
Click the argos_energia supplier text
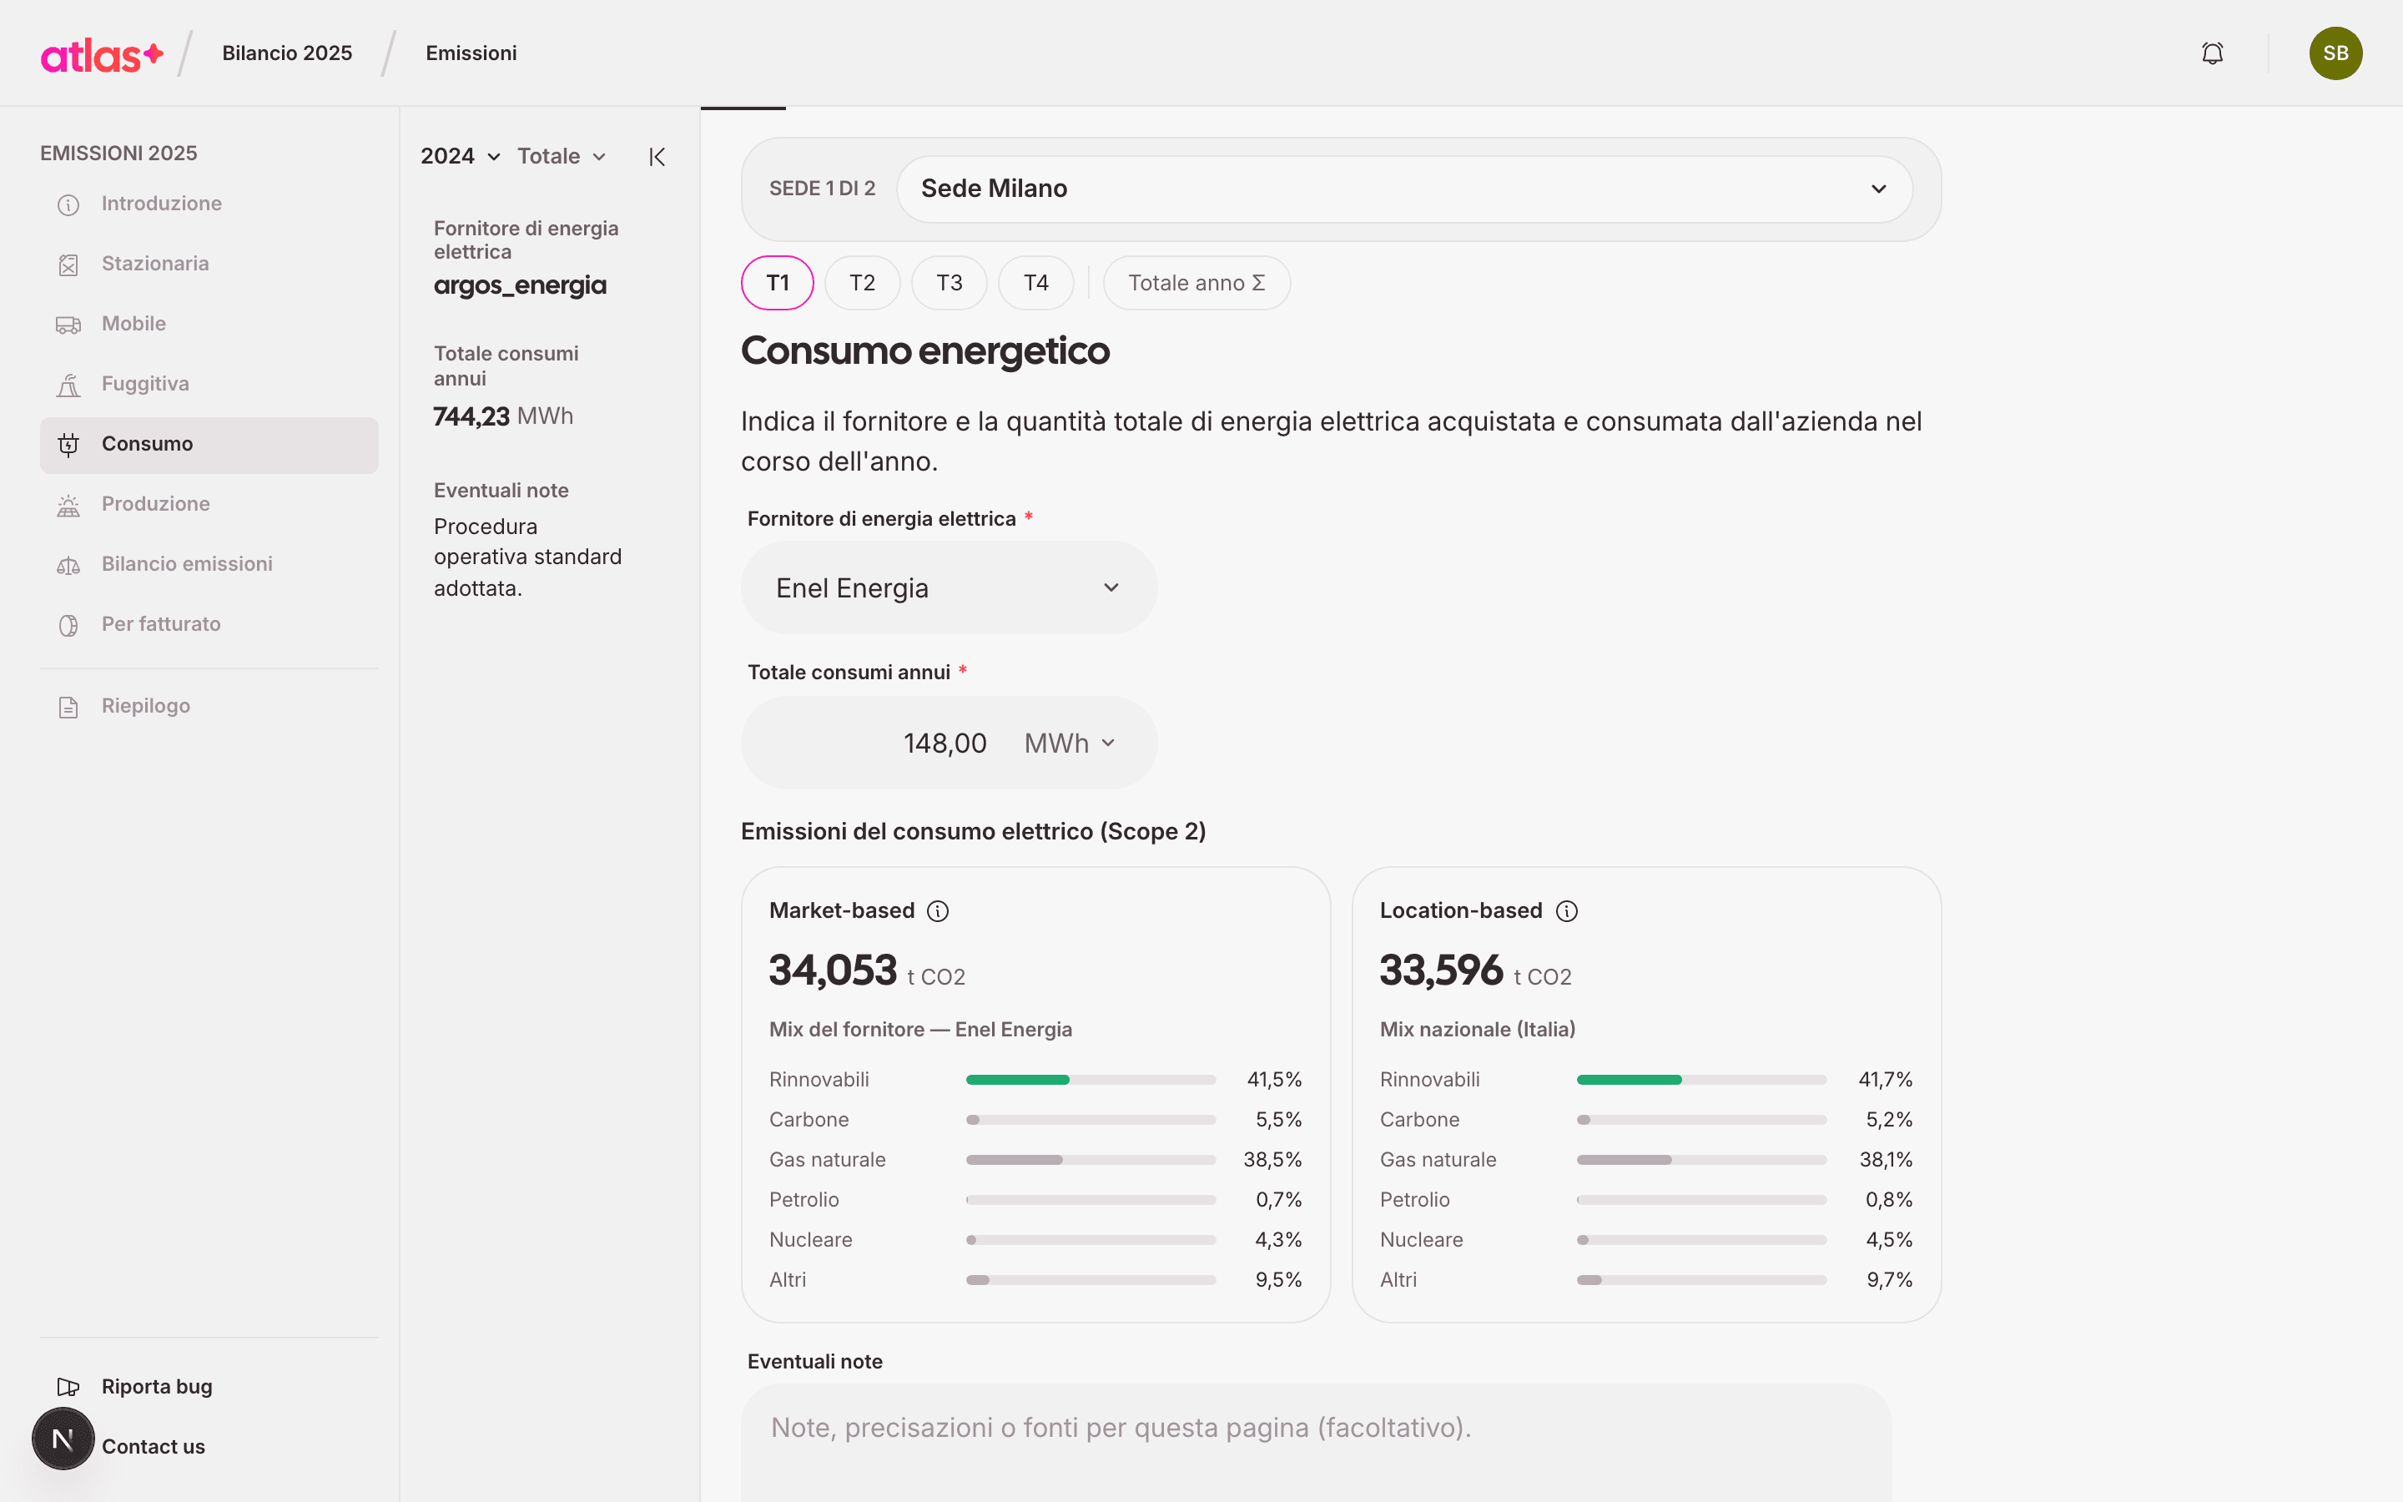(x=521, y=286)
